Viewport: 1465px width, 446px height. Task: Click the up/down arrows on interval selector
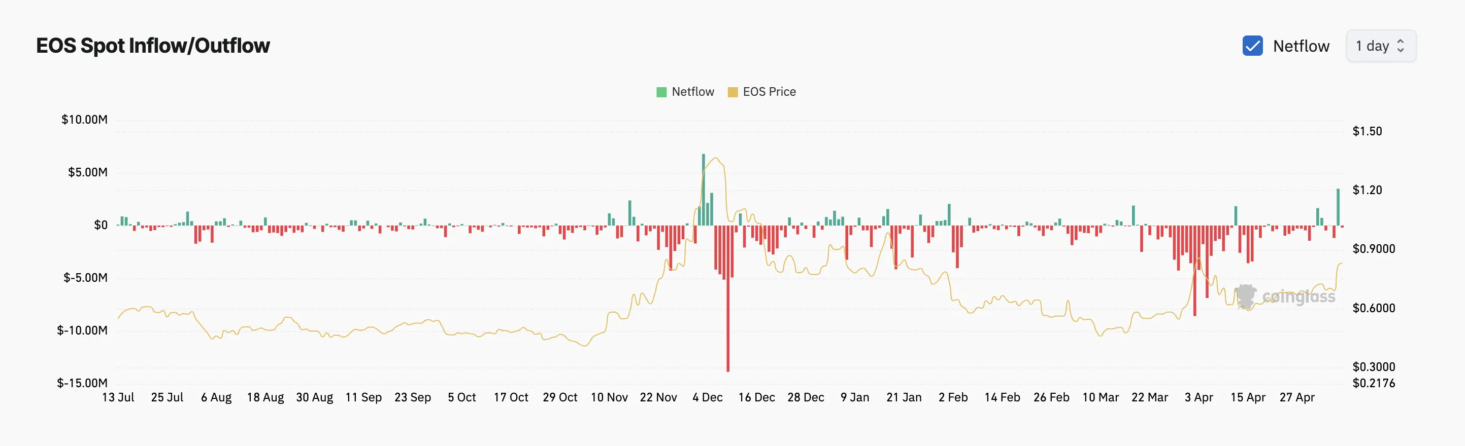(x=1401, y=46)
